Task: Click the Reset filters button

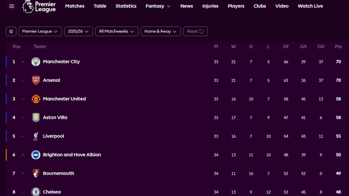Action: point(195,31)
